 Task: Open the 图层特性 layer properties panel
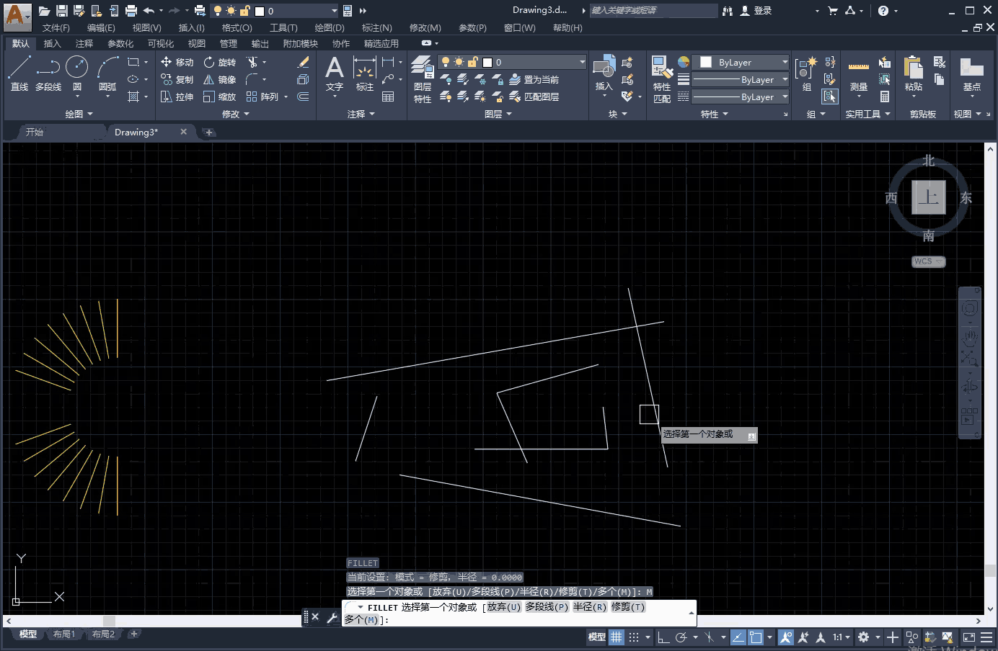point(423,79)
